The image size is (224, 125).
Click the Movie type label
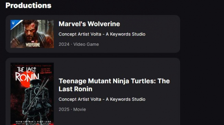click(x=80, y=109)
